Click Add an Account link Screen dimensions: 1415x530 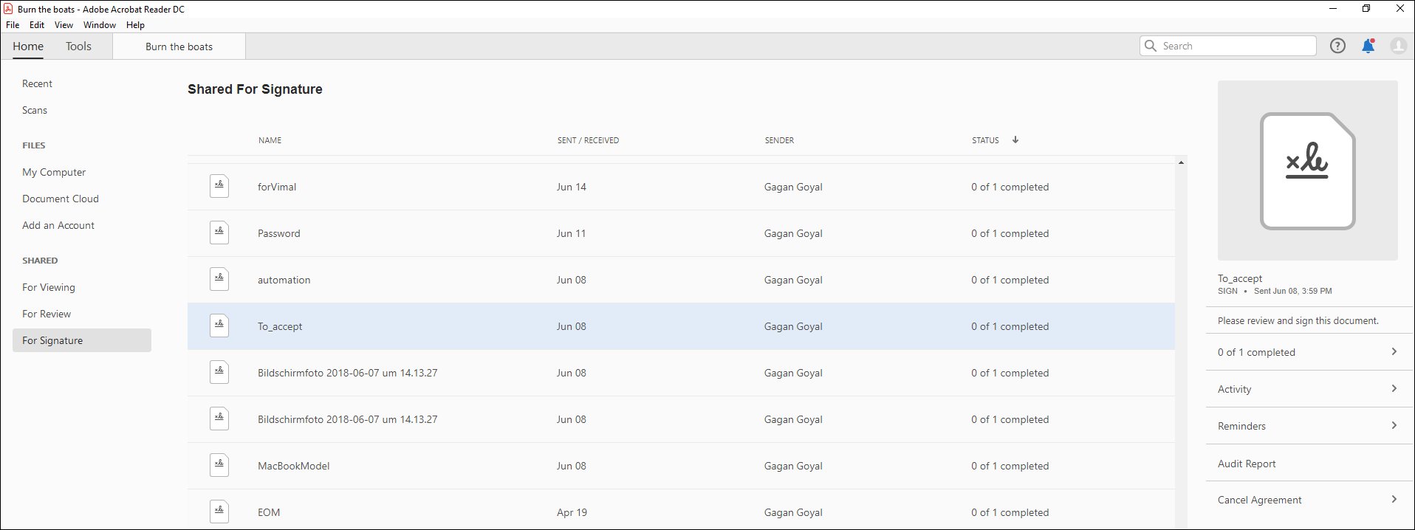58,225
